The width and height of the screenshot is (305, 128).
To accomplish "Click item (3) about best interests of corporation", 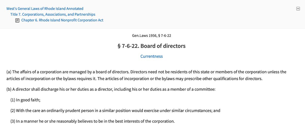I will tap(93, 121).
